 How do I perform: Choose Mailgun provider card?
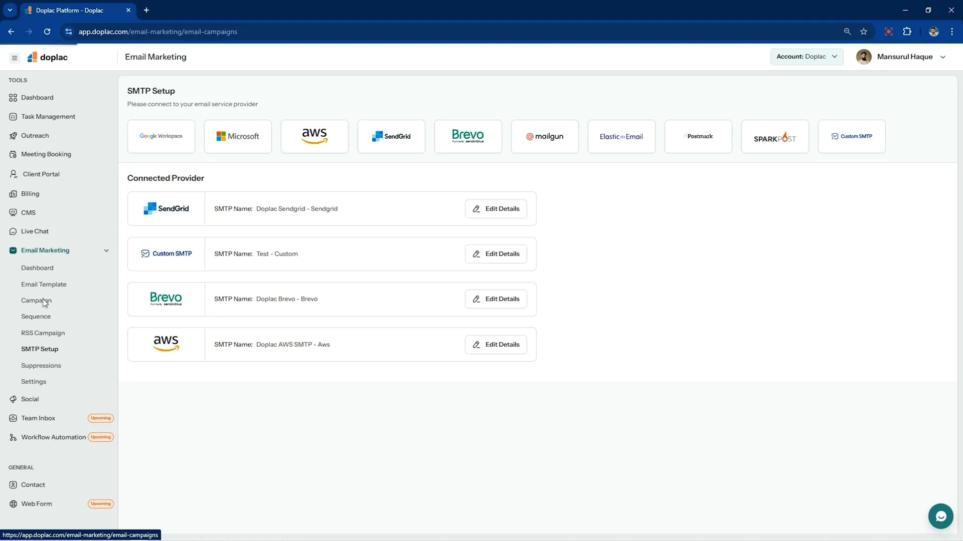pos(545,136)
